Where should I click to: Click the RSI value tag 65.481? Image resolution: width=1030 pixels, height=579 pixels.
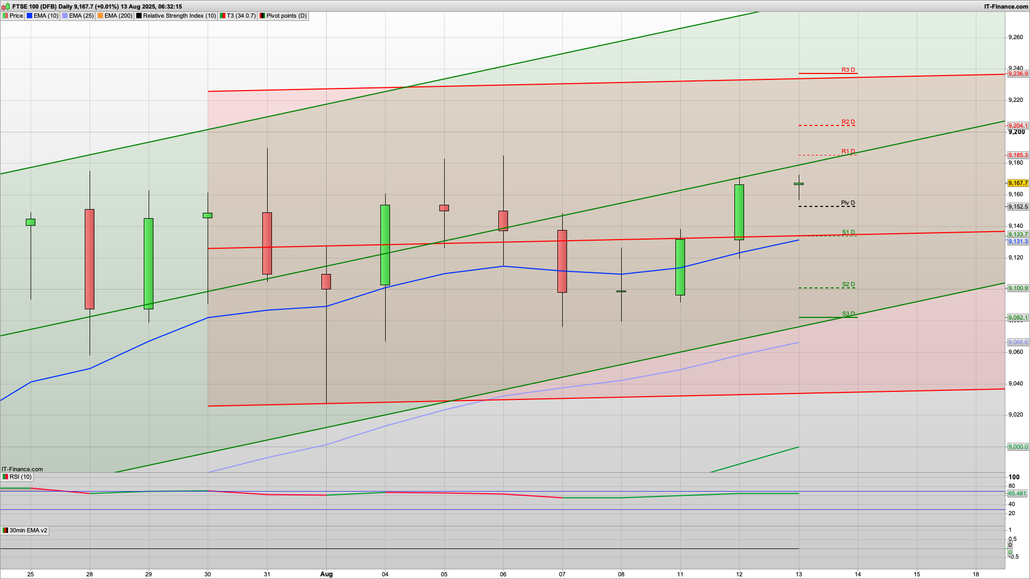coord(1017,494)
